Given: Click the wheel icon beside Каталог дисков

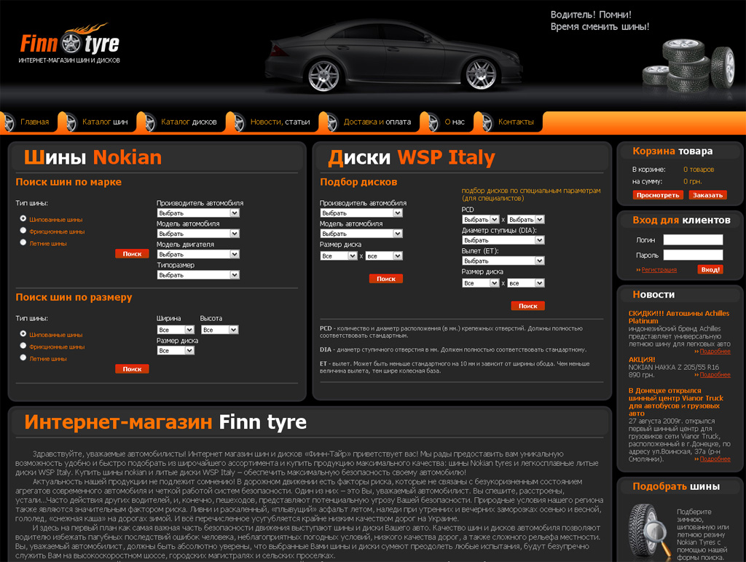Looking at the screenshot, I should [x=149, y=122].
